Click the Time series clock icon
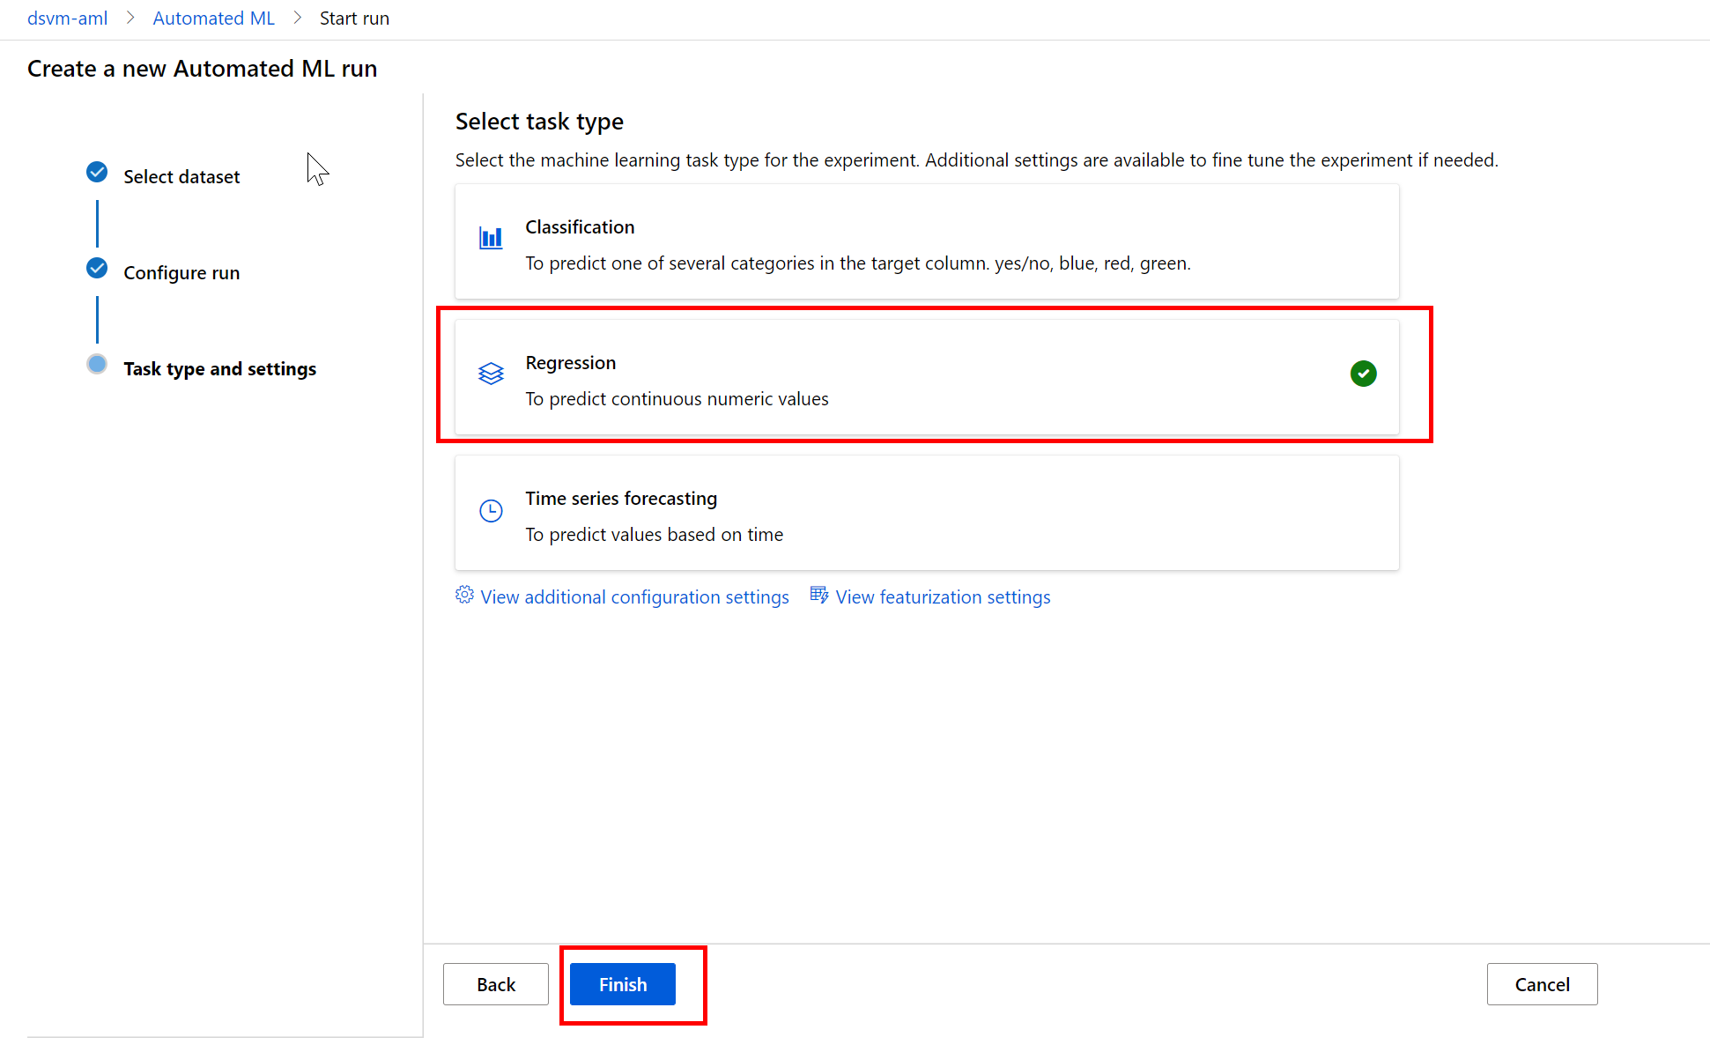 [x=491, y=510]
